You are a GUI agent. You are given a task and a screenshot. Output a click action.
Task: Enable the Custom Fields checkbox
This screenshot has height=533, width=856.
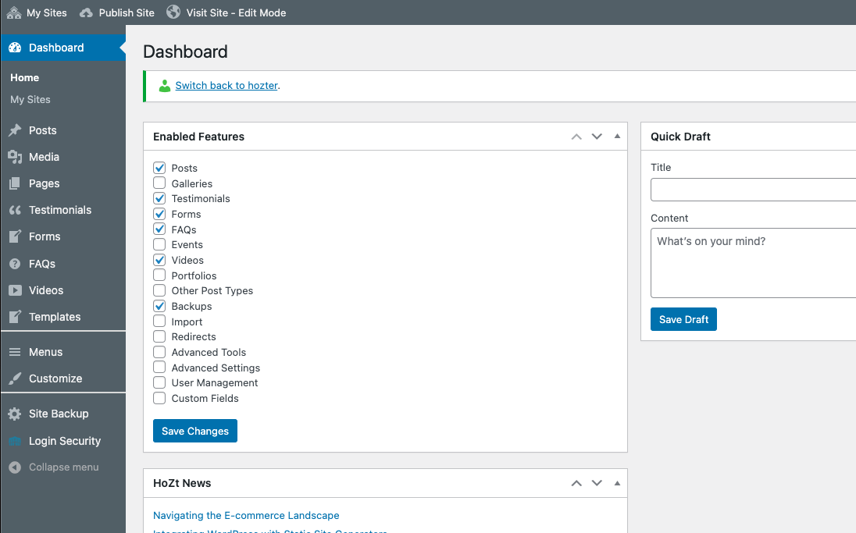pyautogui.click(x=159, y=398)
